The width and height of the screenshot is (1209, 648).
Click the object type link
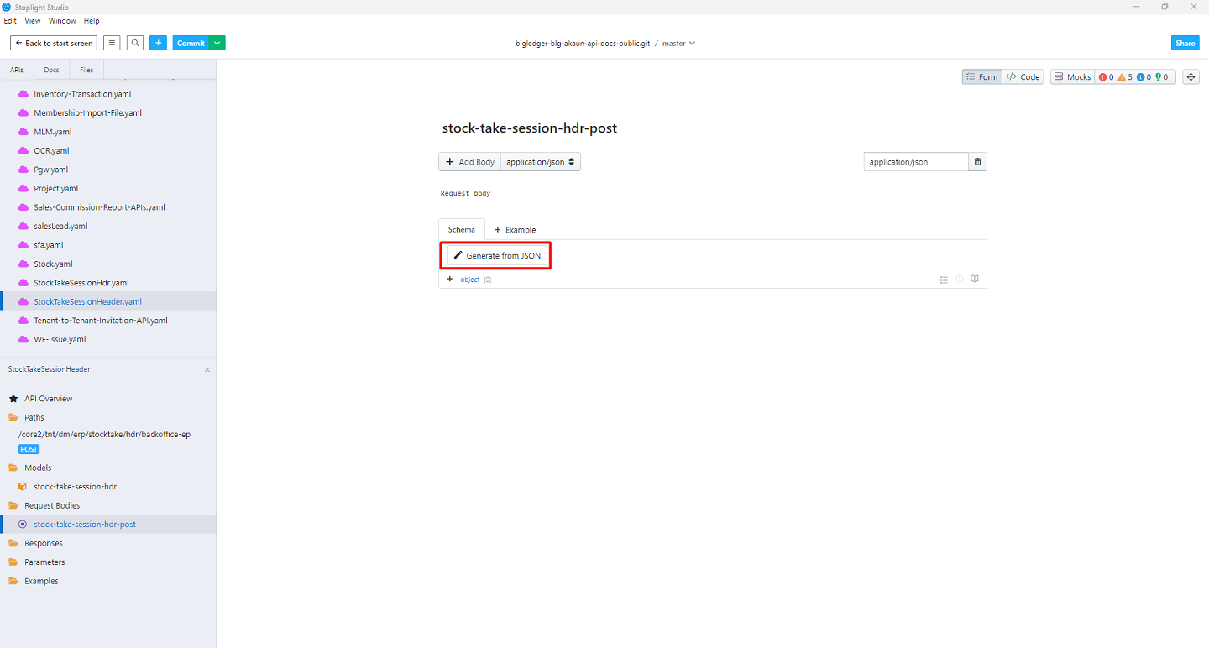tap(470, 280)
